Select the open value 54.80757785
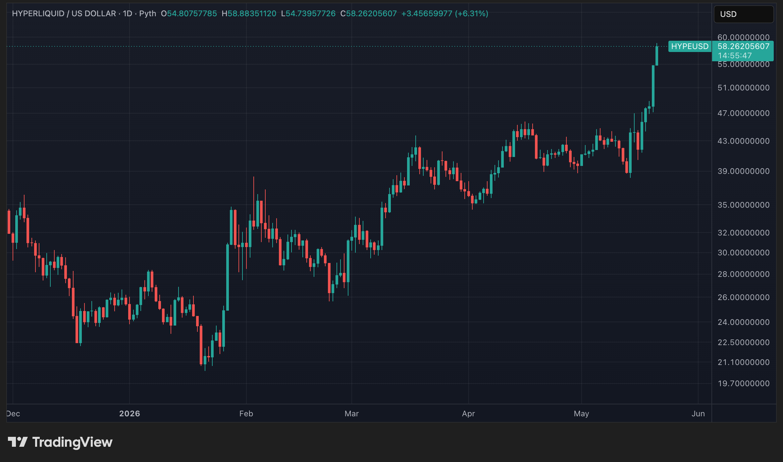Image resolution: width=783 pixels, height=462 pixels. (x=192, y=14)
